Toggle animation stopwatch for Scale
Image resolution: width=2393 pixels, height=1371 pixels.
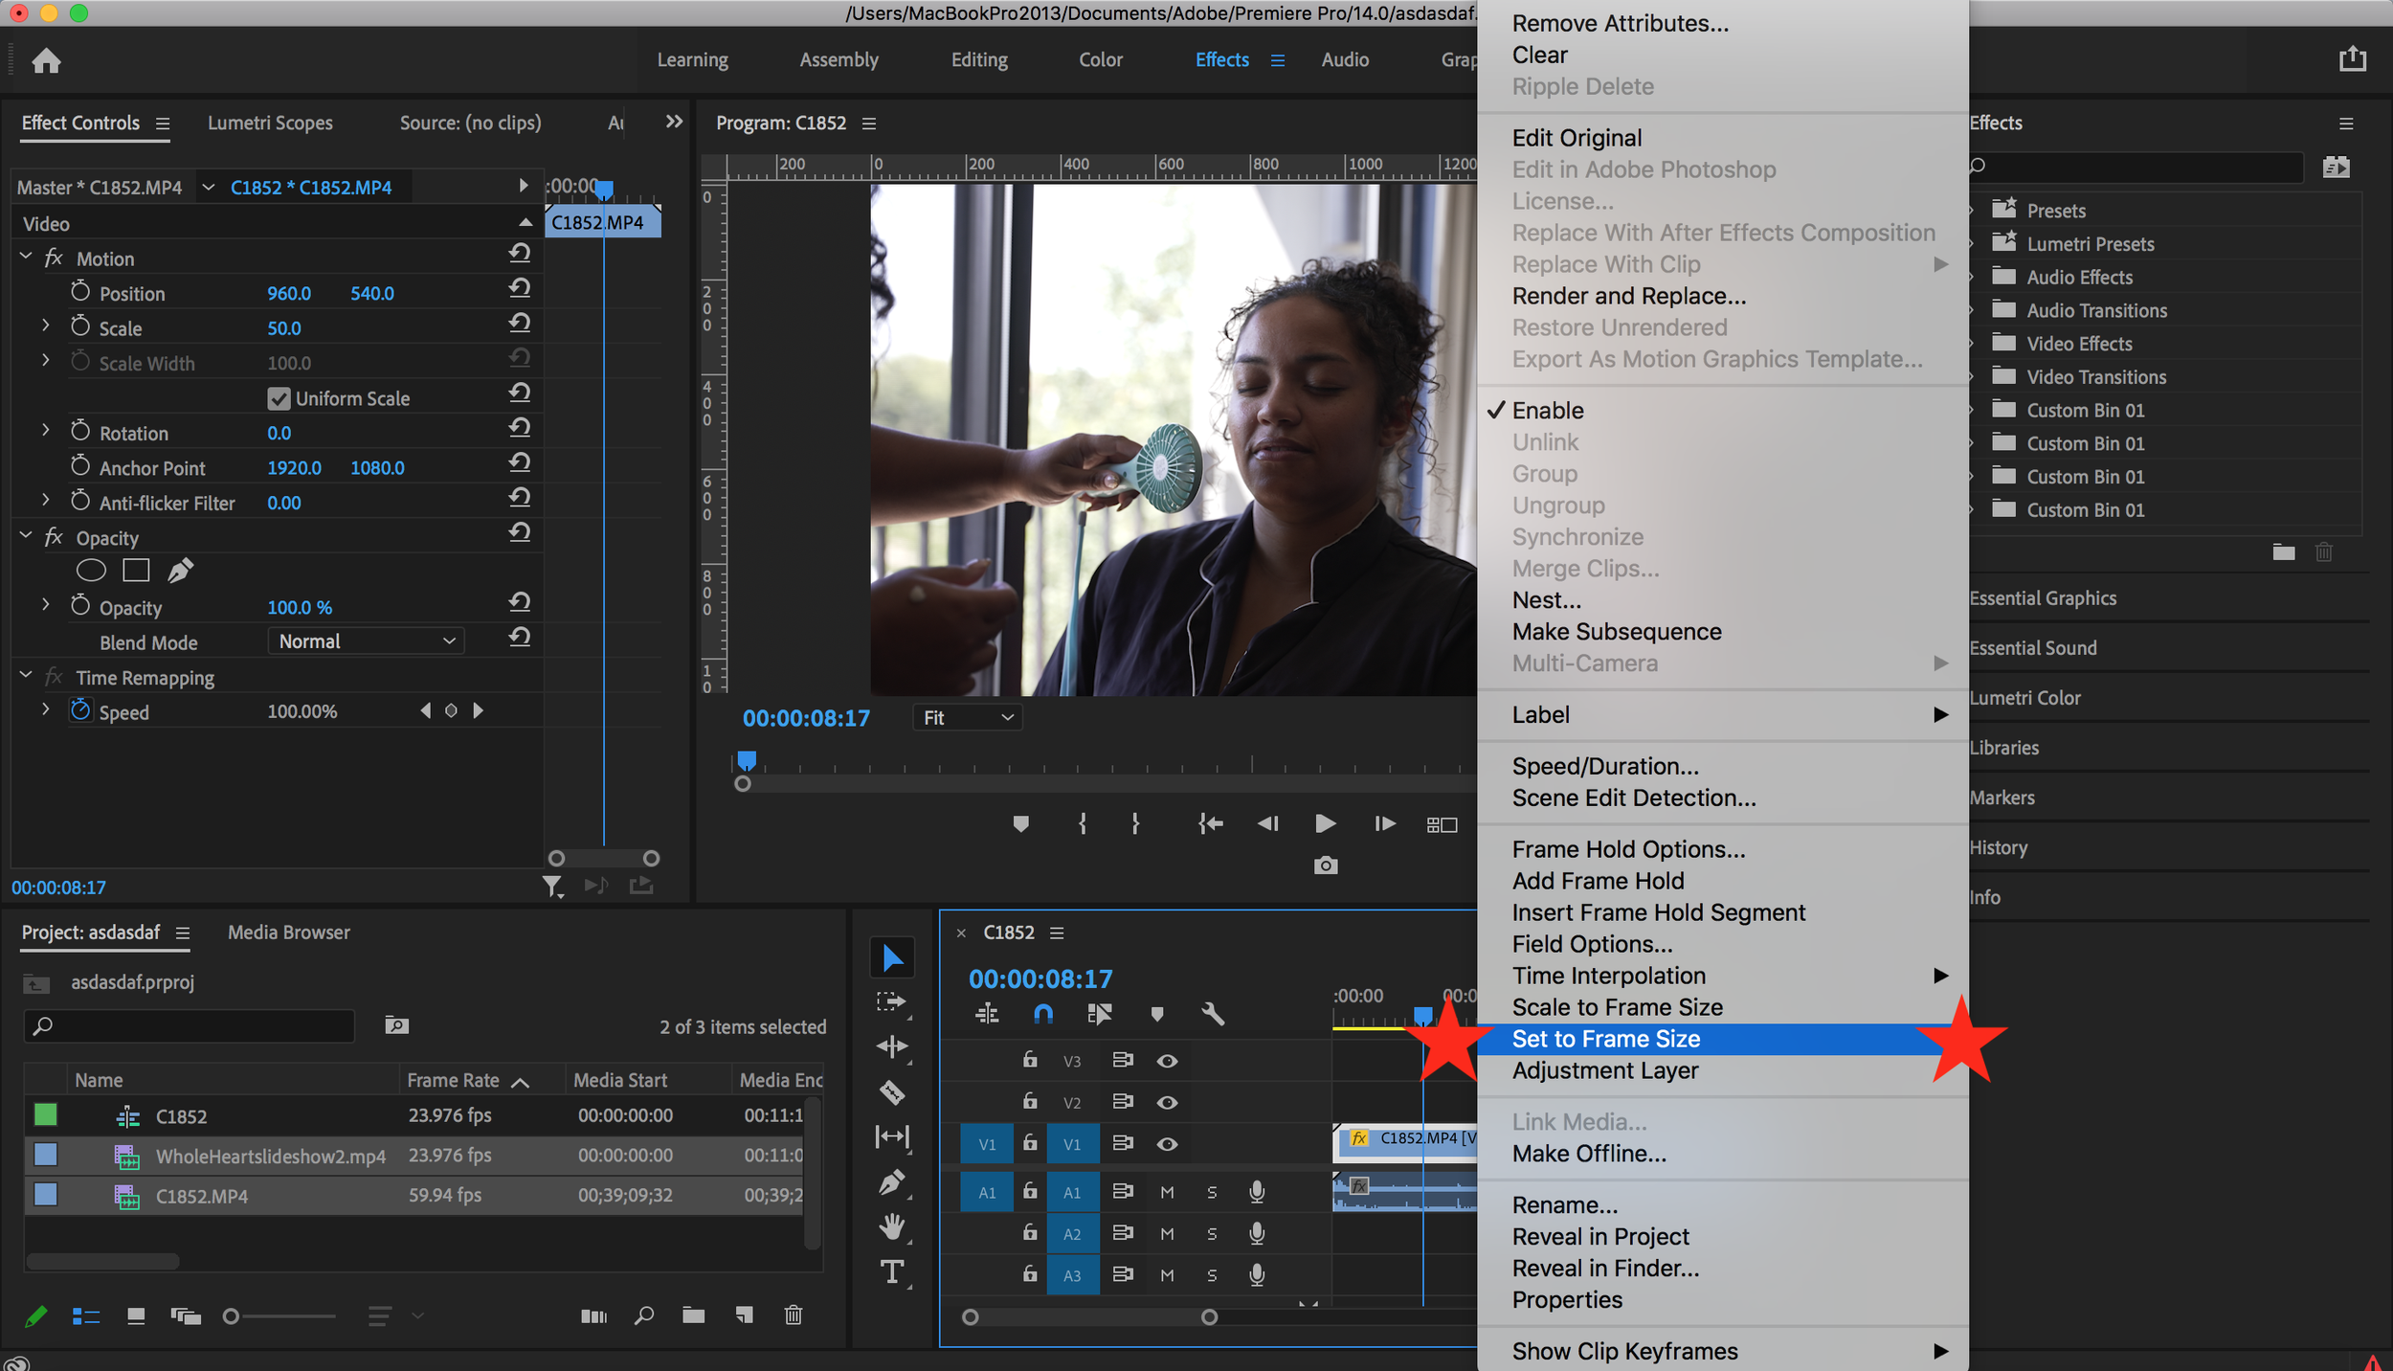pyautogui.click(x=80, y=326)
